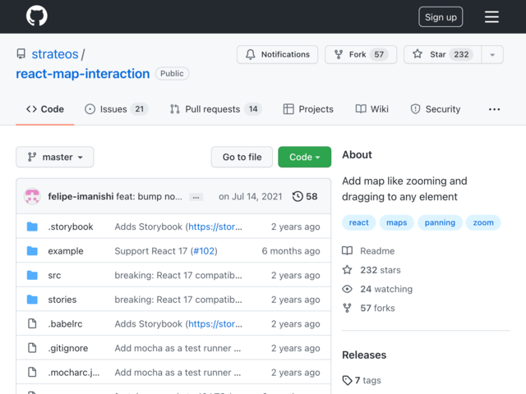The image size is (526, 394).
Task: Click the Notifications bell button
Action: point(277,54)
